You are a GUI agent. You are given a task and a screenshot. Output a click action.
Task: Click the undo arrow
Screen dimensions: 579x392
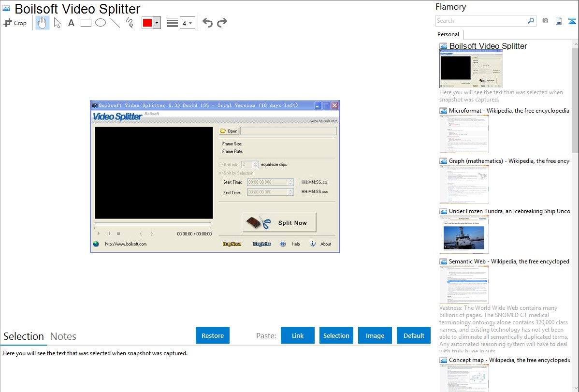coord(207,23)
